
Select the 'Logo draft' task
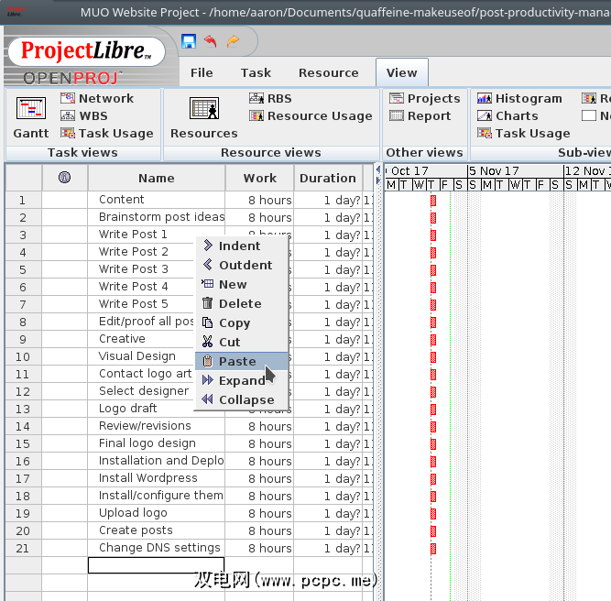tap(128, 409)
